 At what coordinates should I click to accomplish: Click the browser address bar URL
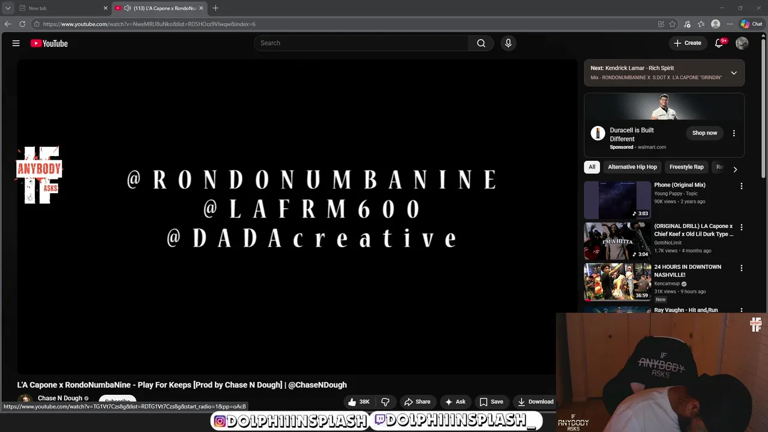click(149, 24)
